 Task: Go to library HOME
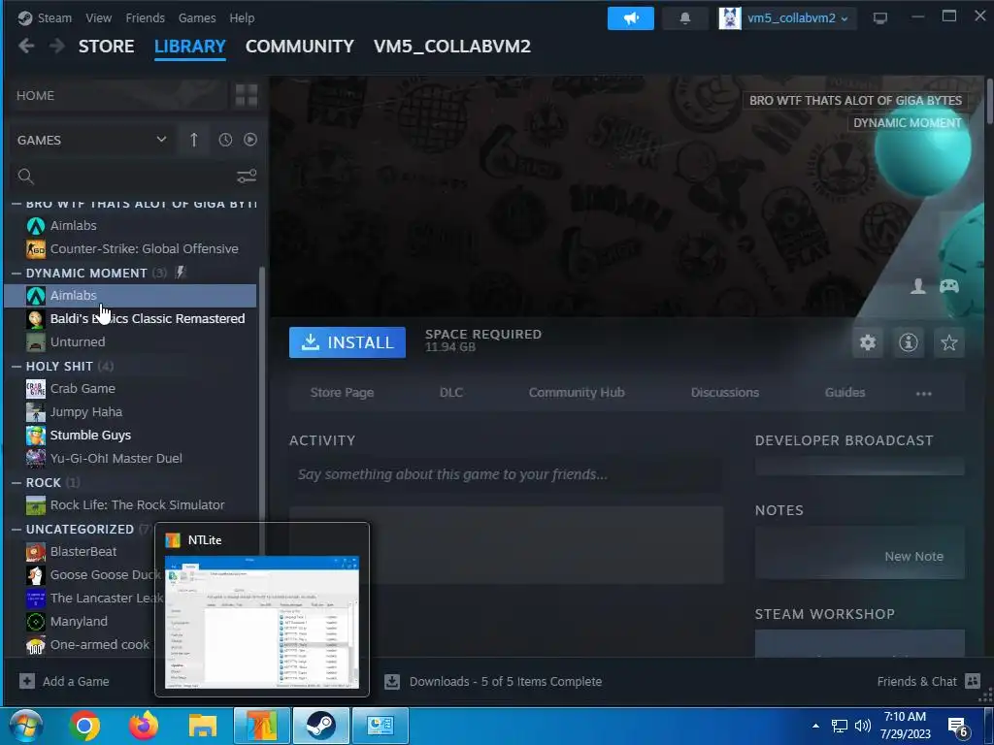point(116,96)
